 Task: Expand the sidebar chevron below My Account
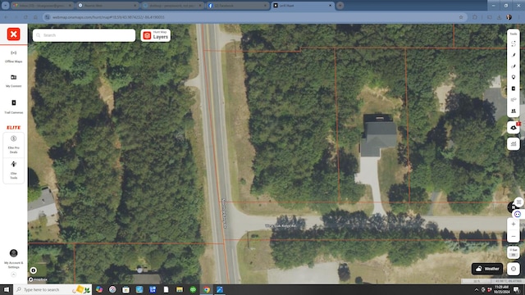click(x=13, y=275)
